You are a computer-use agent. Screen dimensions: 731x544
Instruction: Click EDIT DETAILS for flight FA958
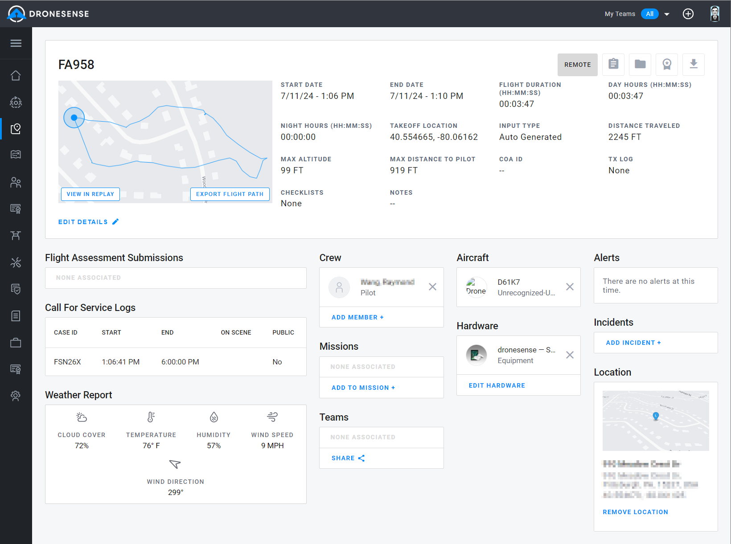click(x=88, y=221)
